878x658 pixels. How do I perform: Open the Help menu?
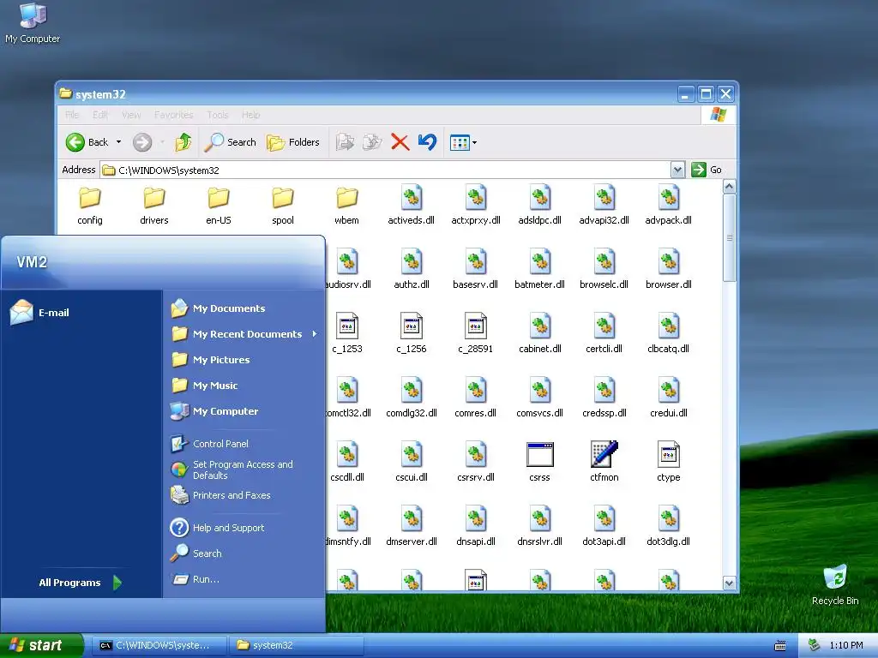pos(251,115)
